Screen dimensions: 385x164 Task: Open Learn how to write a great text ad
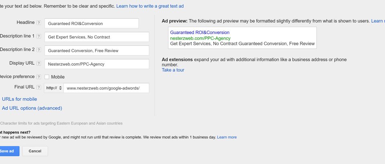pyautogui.click(x=150, y=6)
